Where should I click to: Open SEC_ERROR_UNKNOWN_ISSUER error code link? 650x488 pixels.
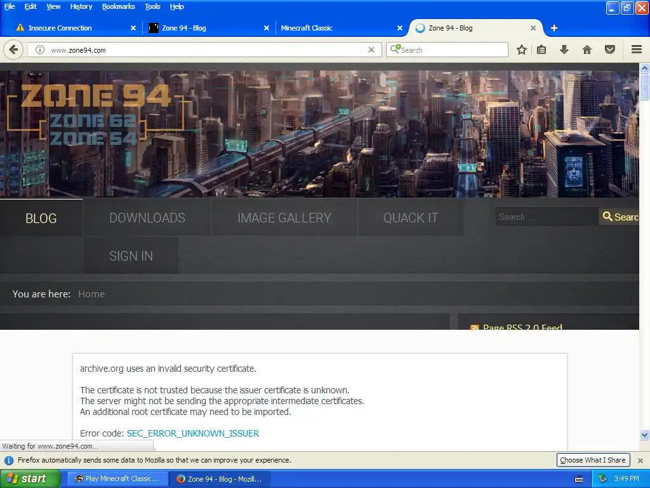pos(193,433)
